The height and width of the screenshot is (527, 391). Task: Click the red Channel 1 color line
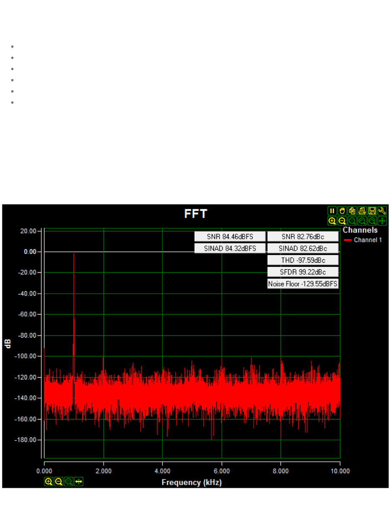pos(348,240)
